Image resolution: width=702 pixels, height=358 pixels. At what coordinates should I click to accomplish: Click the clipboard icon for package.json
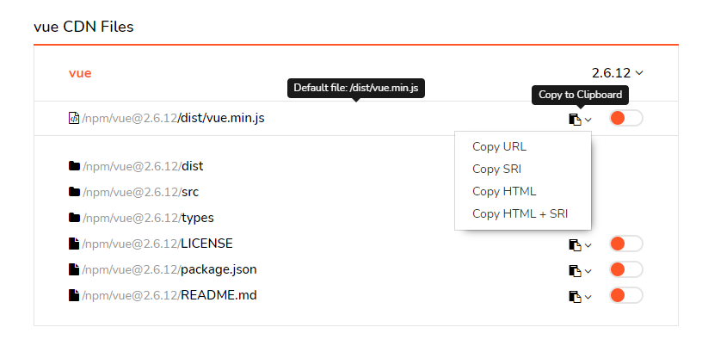tap(575, 270)
